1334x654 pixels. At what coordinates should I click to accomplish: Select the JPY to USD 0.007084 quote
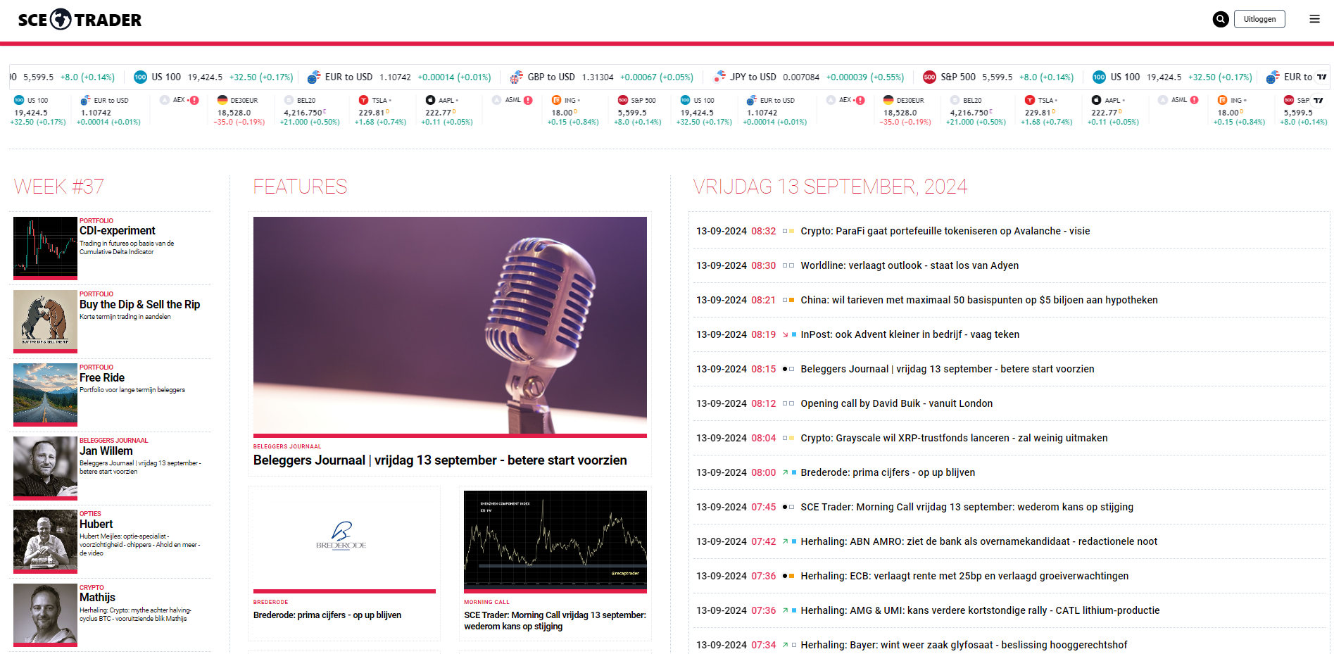coord(808,77)
